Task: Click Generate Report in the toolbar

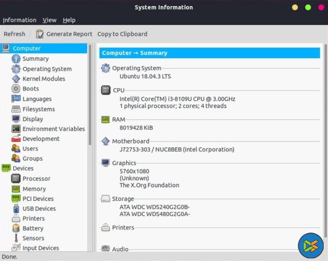Action: point(64,34)
